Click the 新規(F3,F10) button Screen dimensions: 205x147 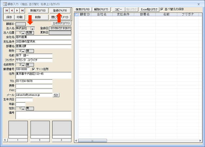[38, 10]
